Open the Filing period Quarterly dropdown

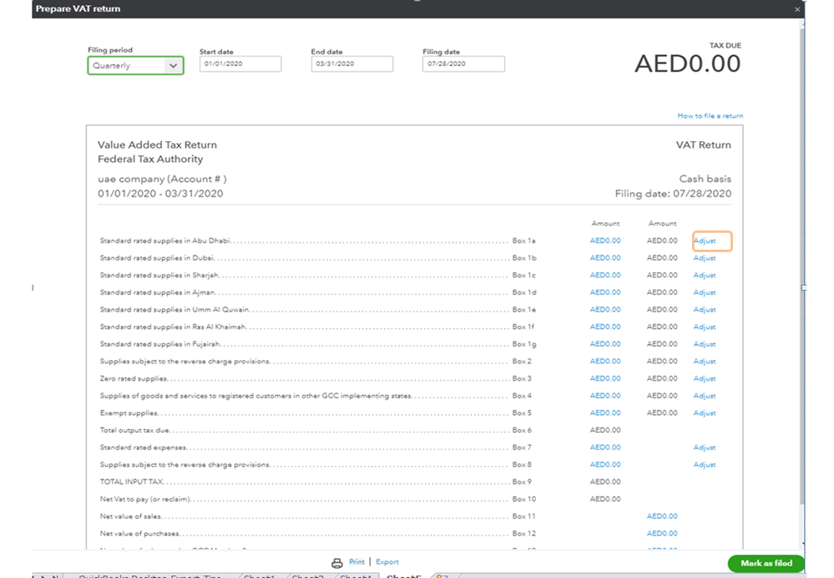(x=136, y=65)
